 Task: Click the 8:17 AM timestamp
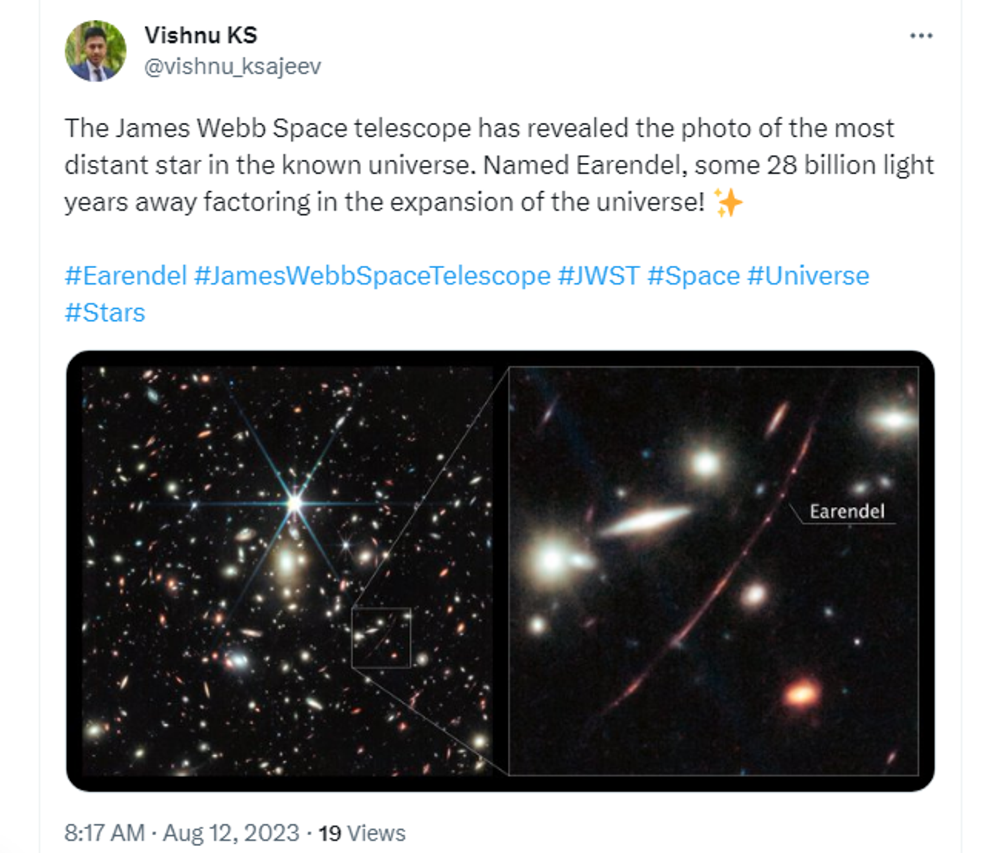coord(105,833)
